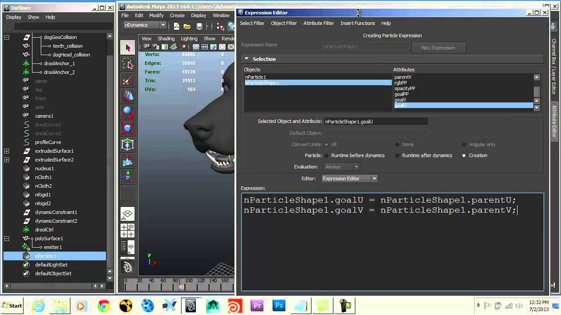Click the Attributes list vertical scrollbar
561x315 pixels.
(x=536, y=91)
